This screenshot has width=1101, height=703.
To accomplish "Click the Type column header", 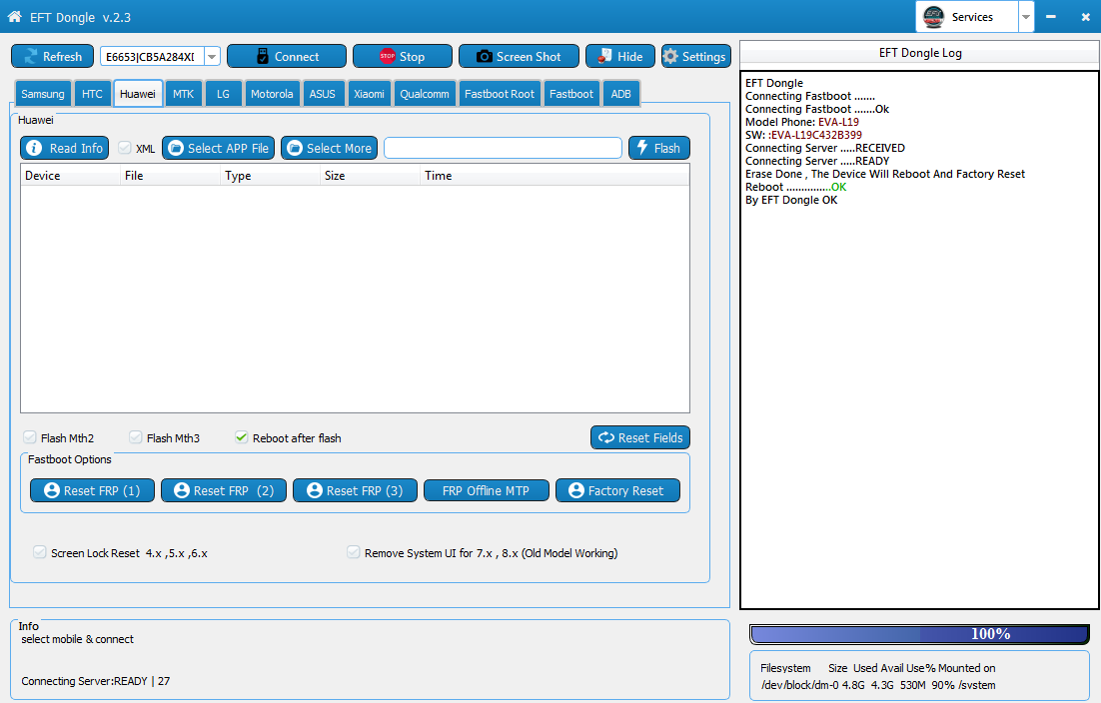I will click(x=271, y=176).
